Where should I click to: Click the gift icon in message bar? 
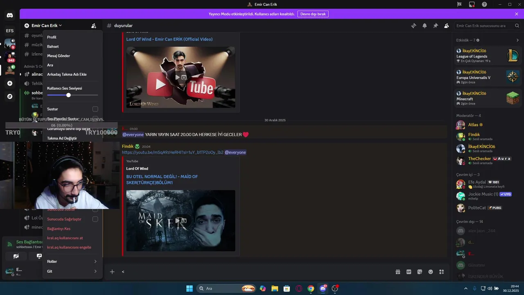point(398,272)
